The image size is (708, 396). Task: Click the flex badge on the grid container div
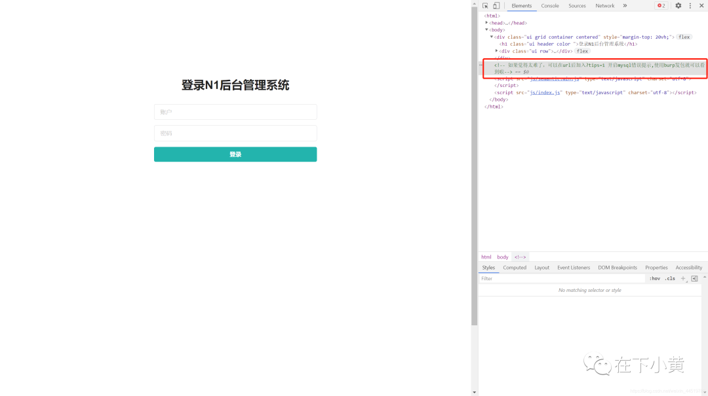pos(684,37)
